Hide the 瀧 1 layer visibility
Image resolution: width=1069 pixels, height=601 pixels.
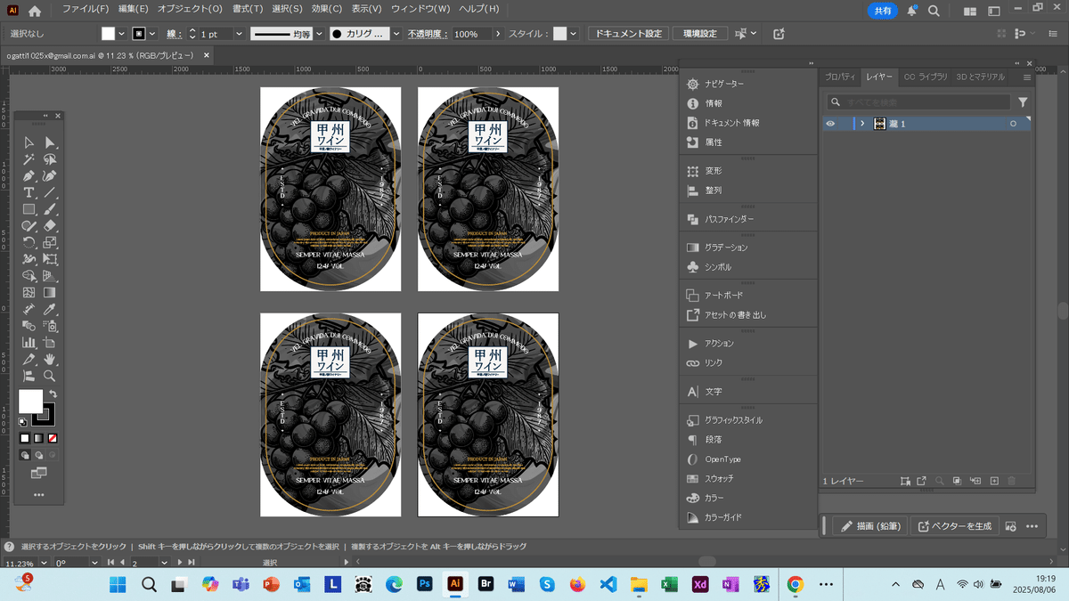coord(831,124)
